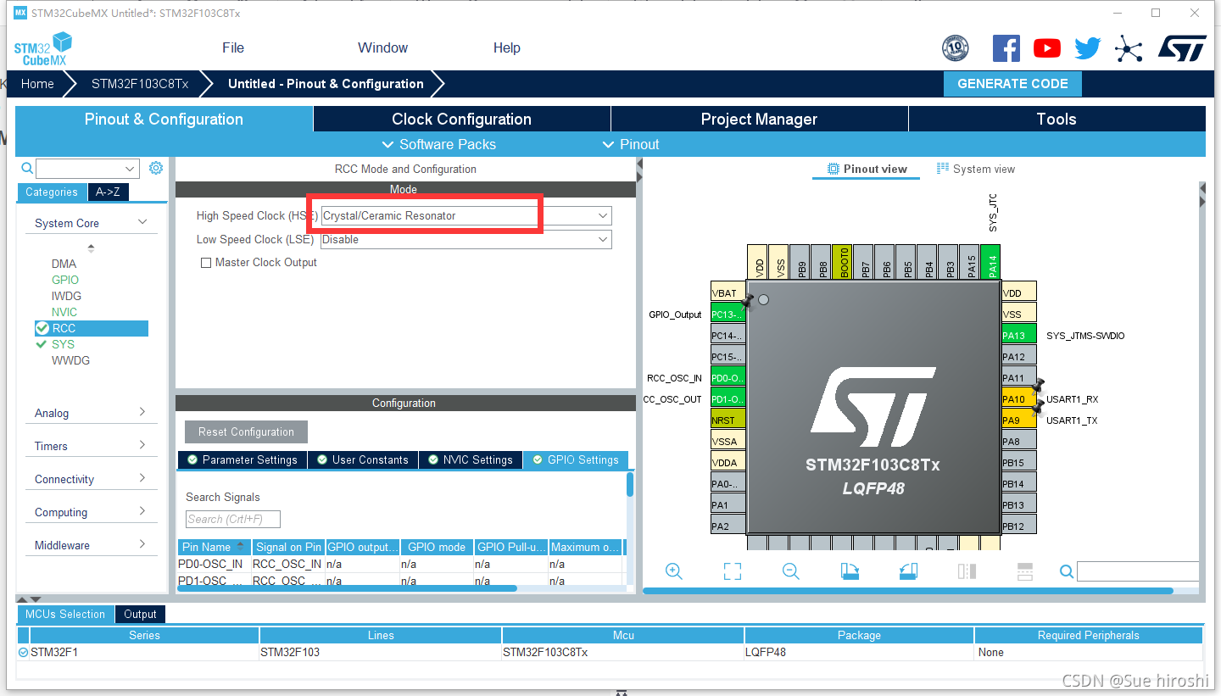The width and height of the screenshot is (1221, 696).
Task: Click the ST community network icon
Action: (1129, 48)
